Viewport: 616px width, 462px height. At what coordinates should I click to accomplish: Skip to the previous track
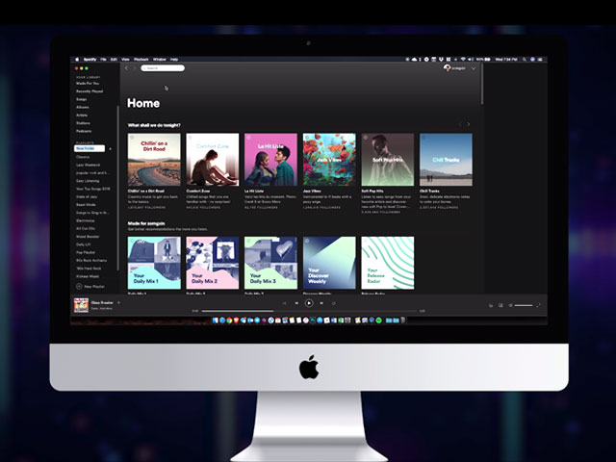(x=296, y=303)
